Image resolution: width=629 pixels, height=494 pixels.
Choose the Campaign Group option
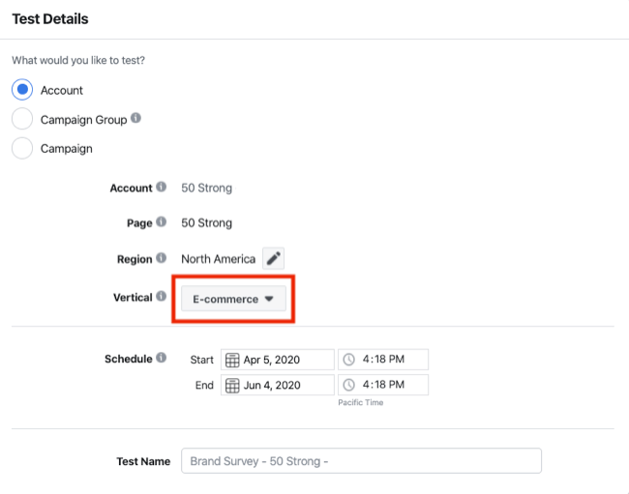[21, 120]
